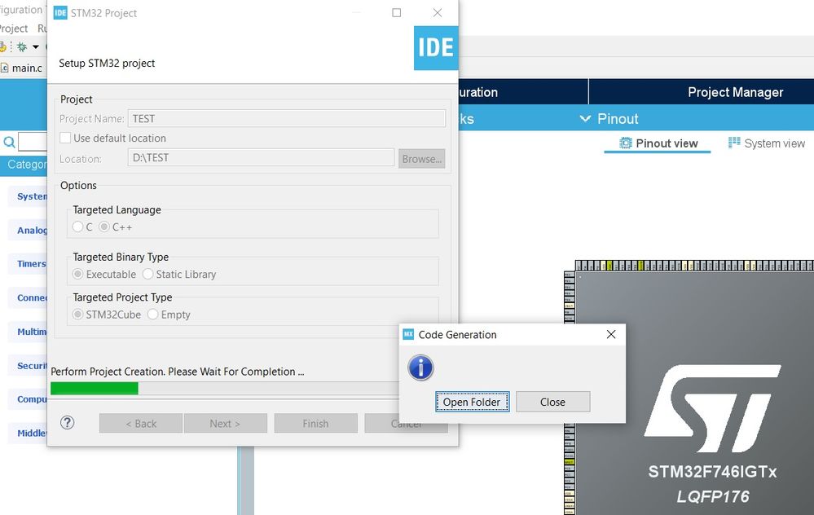This screenshot has height=515, width=814.
Task: Expand the Pinout dropdown chevron
Action: (585, 119)
